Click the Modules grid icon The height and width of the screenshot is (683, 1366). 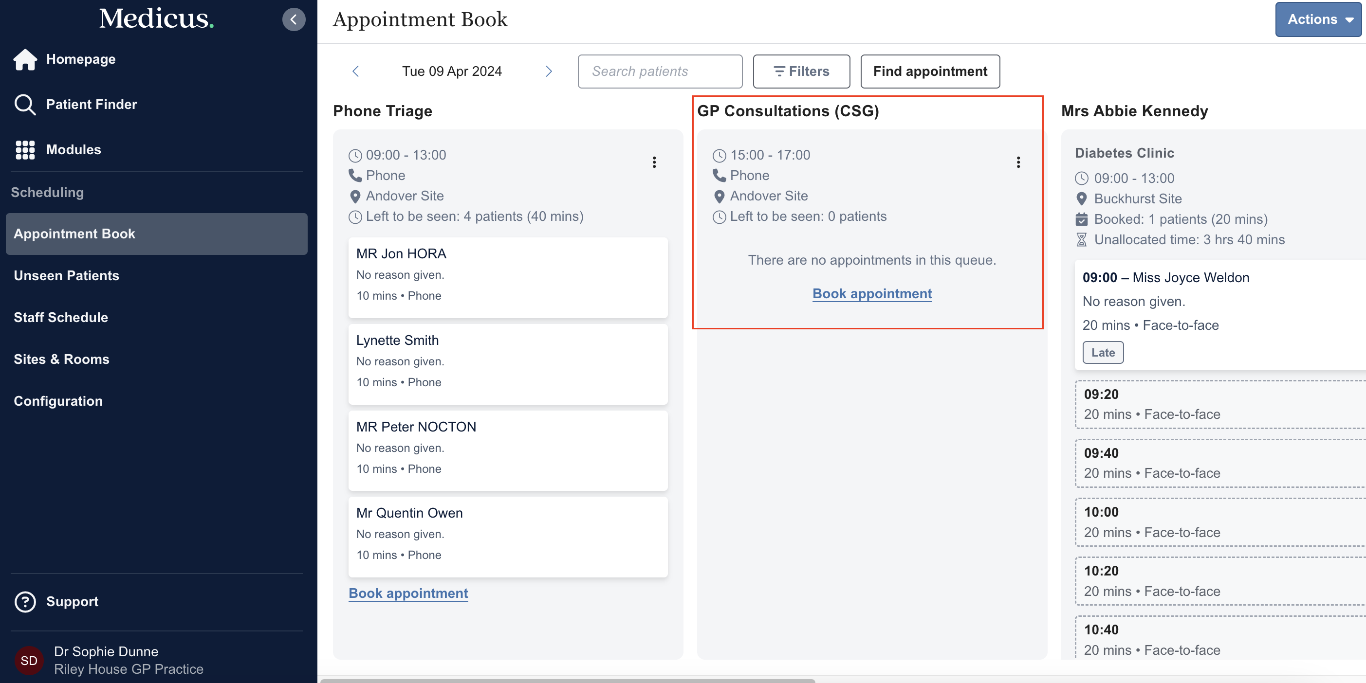click(25, 150)
